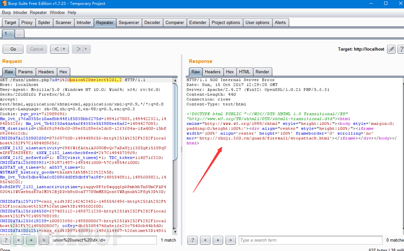This screenshot has width=404, height=251.
Task: Switch to the Spider tab
Action: point(44,23)
